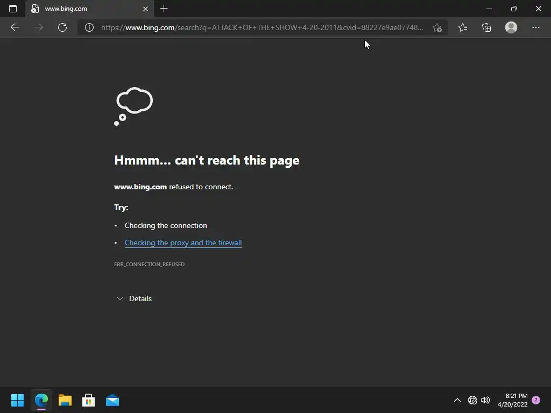
Task: Open the notifications badge showing 2
Action: coord(536,400)
